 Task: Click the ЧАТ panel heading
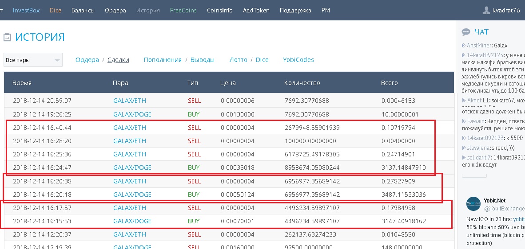coord(481,32)
